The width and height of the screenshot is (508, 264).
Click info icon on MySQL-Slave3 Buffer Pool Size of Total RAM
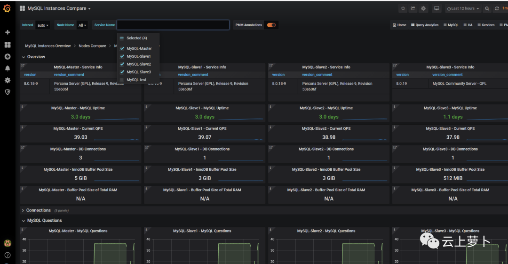click(394, 189)
